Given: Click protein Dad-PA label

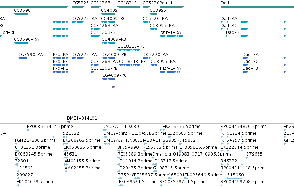Looking at the screenshot, I should coord(250,55).
